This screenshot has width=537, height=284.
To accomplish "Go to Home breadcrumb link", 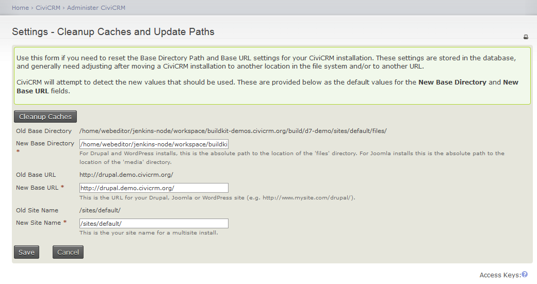I will [x=20, y=8].
